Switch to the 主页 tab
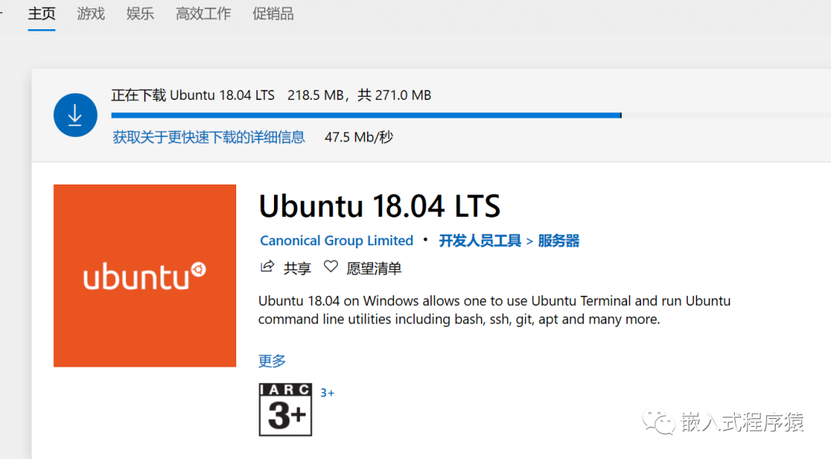 click(x=42, y=14)
